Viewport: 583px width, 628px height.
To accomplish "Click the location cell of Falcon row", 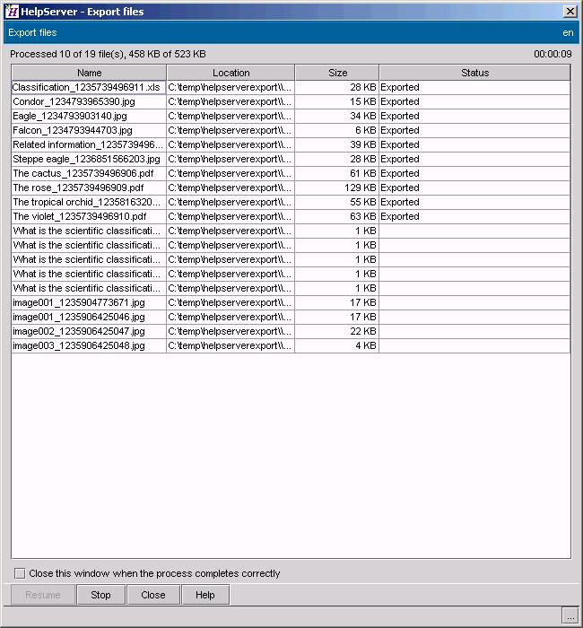I will tap(230, 131).
